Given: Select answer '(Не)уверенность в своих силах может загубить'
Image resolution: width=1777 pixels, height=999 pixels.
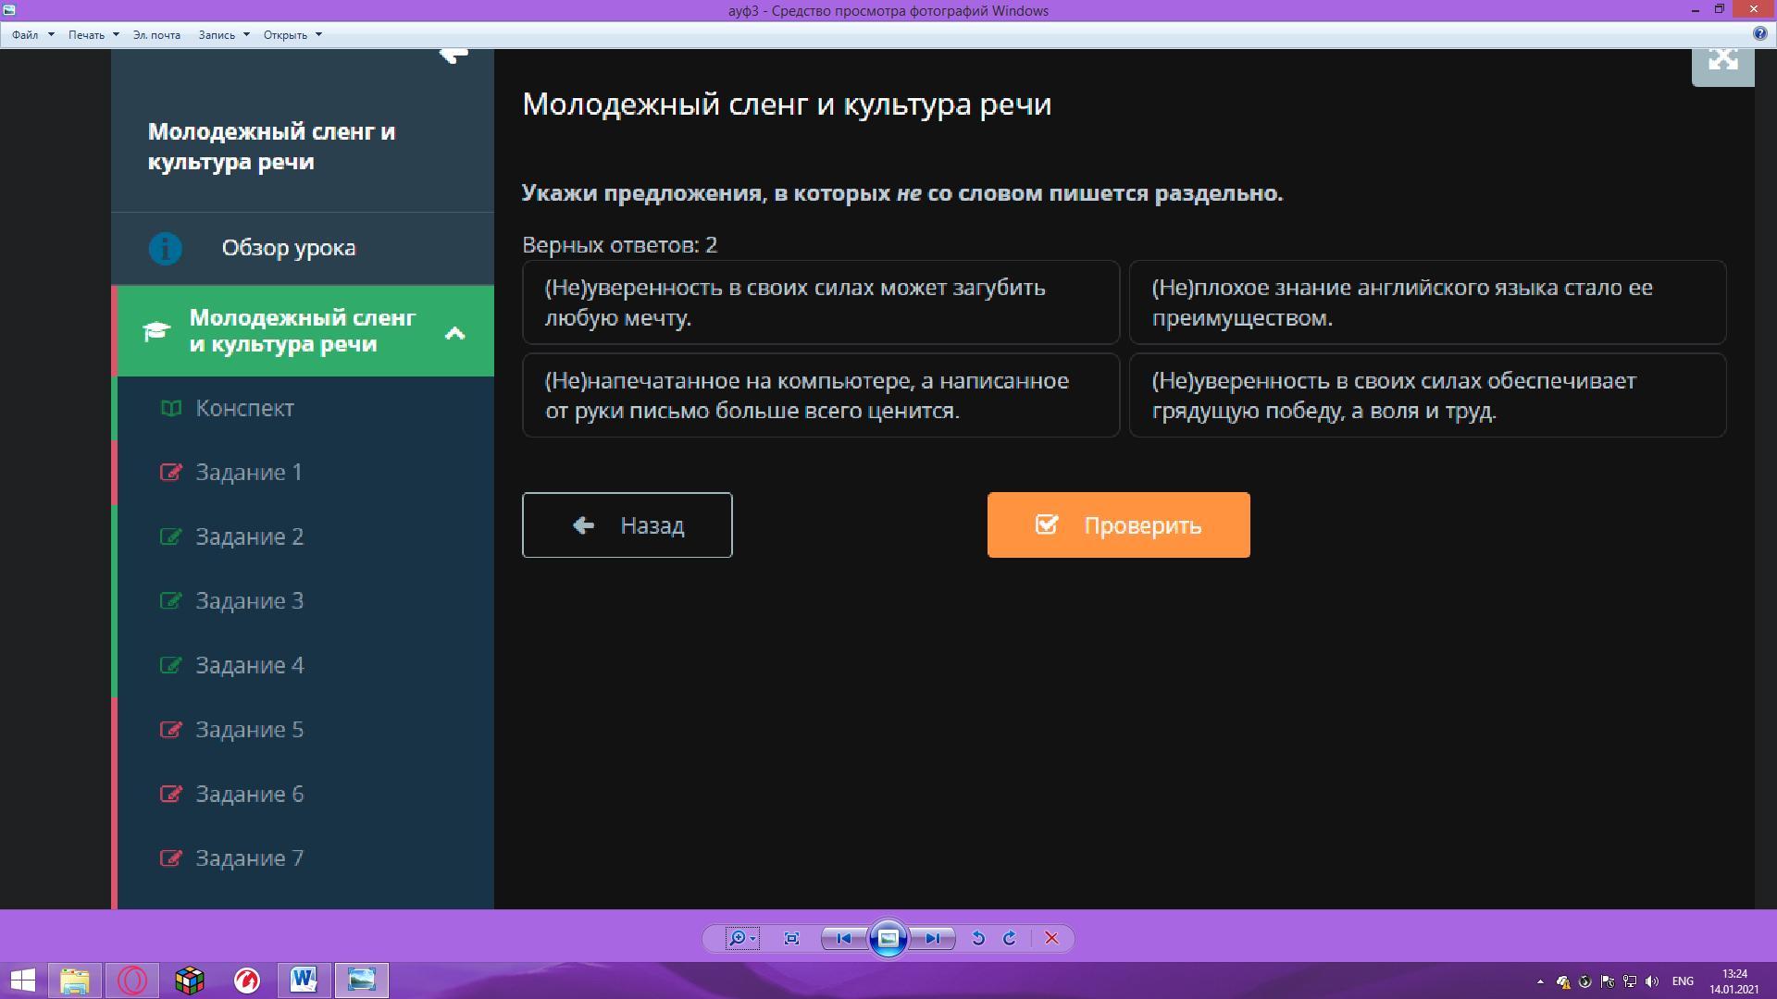Looking at the screenshot, I should (x=820, y=302).
